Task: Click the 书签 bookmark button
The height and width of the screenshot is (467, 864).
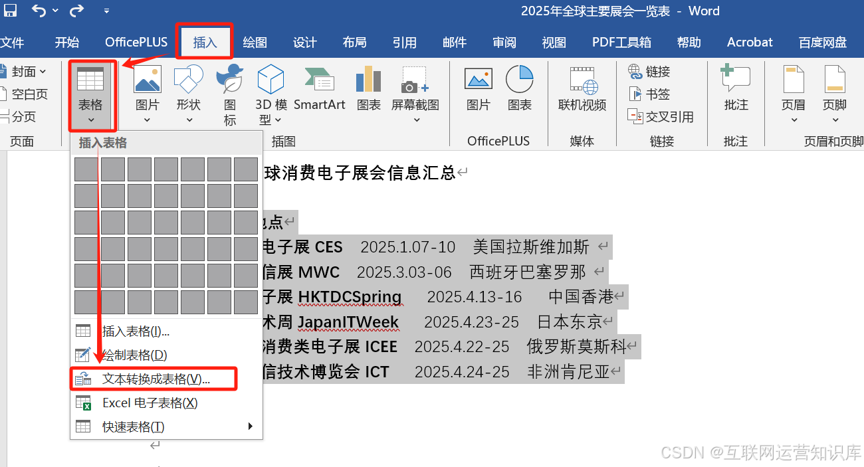Action: click(649, 94)
